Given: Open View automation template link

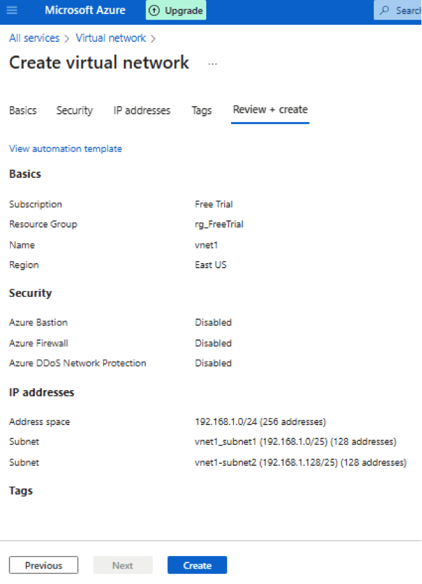Looking at the screenshot, I should tap(65, 149).
